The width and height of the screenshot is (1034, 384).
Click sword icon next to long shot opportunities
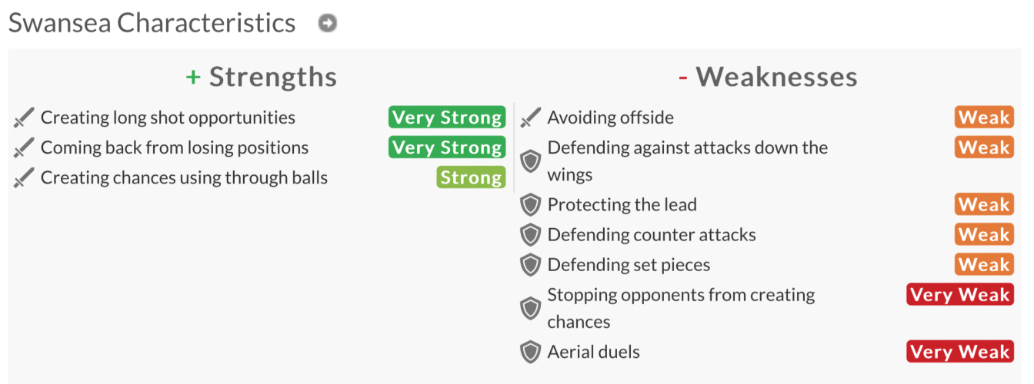coord(25,118)
